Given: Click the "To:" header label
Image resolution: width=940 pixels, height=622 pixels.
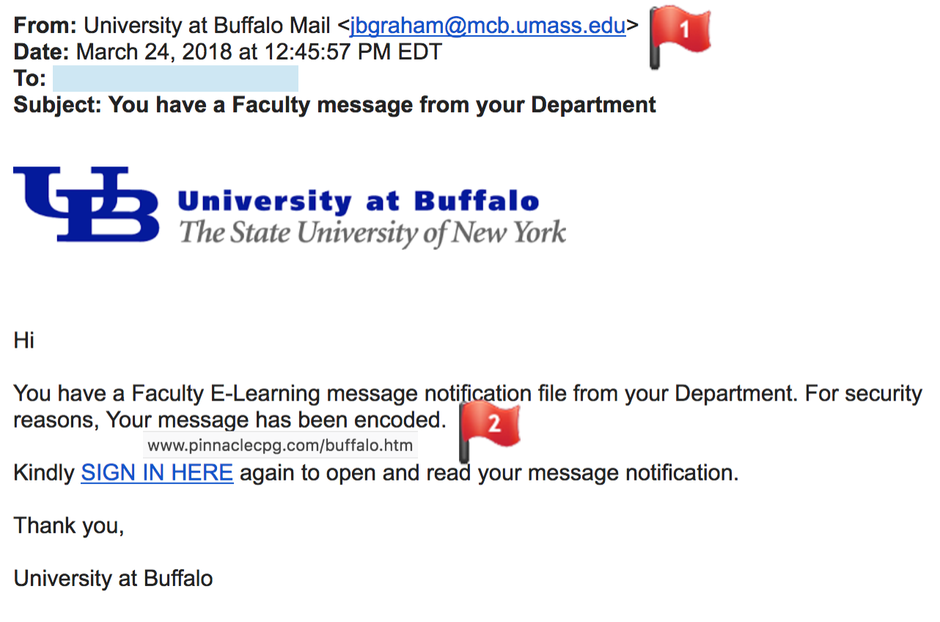Looking at the screenshot, I should pyautogui.click(x=30, y=78).
